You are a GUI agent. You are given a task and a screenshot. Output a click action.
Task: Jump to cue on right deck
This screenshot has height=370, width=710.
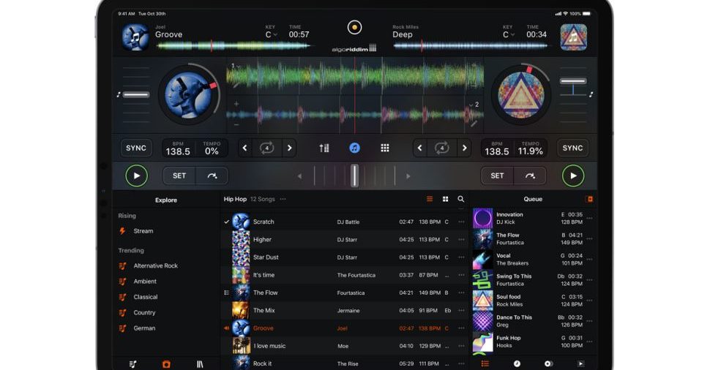pos(530,176)
